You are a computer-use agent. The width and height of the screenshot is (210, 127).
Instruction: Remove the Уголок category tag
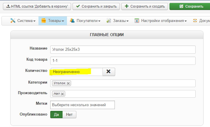click(x=68, y=84)
